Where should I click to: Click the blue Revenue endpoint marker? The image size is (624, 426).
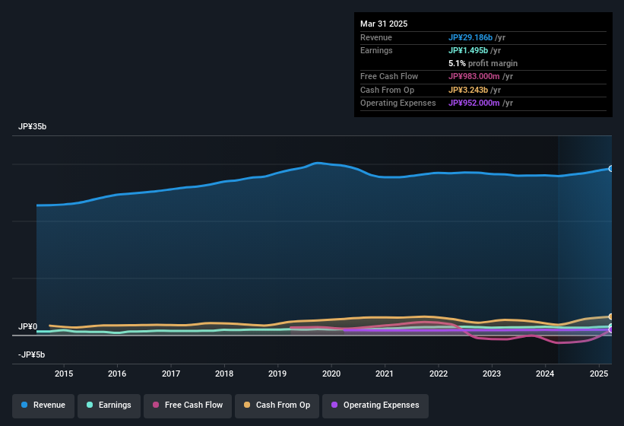[x=611, y=168]
